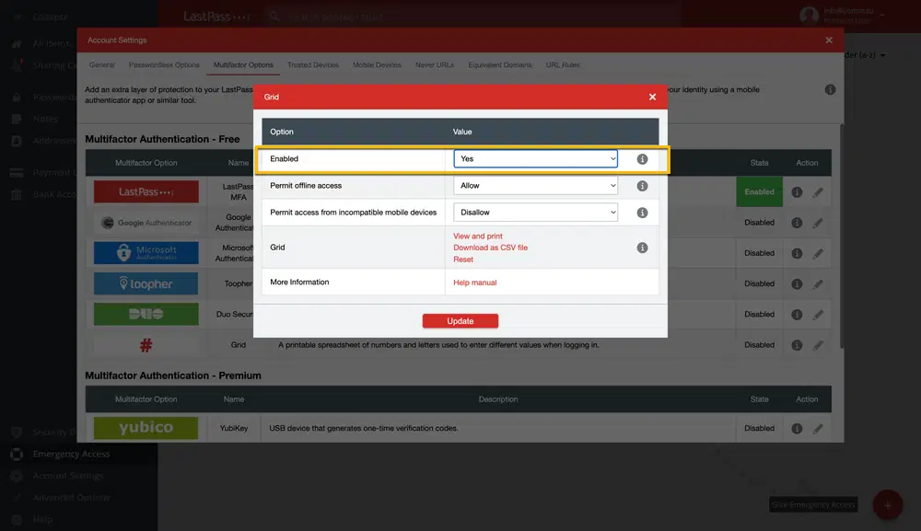Open the sort order (a-z) dropdown
This screenshot has height=531, width=921.
(x=865, y=55)
